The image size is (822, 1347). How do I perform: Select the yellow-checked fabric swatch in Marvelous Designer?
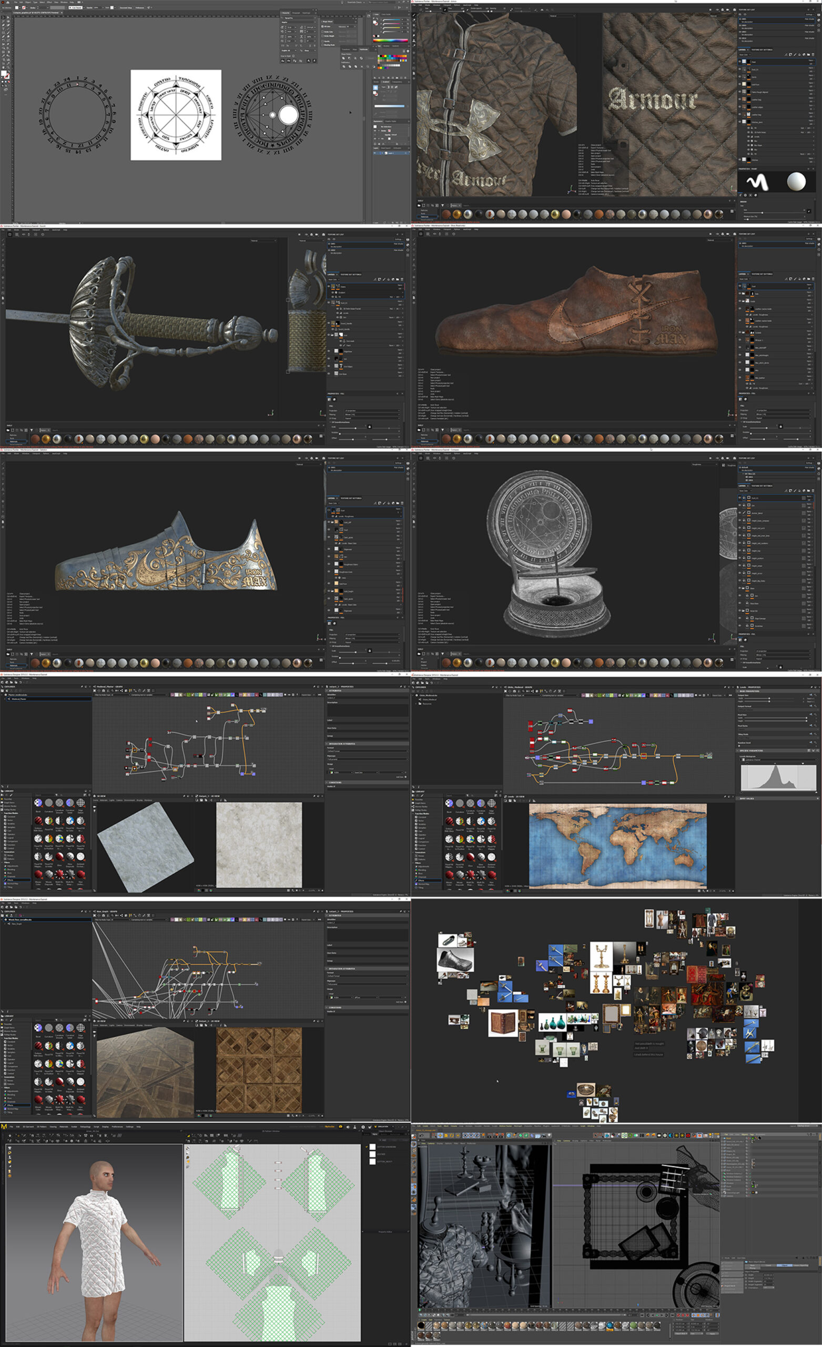point(373,1147)
